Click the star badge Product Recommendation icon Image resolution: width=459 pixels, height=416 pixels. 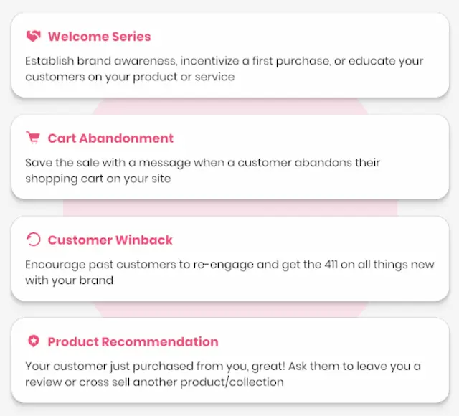click(x=34, y=341)
